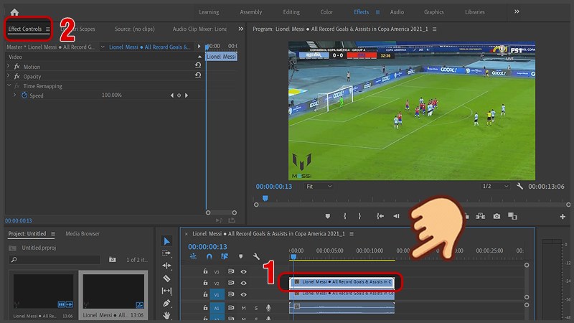Expand the Speed property

click(14, 95)
